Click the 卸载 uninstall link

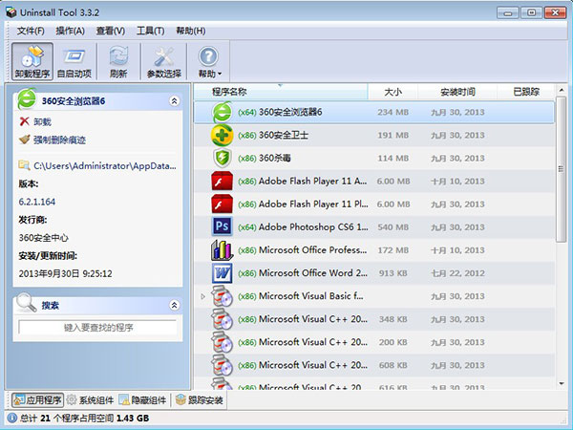tap(42, 121)
